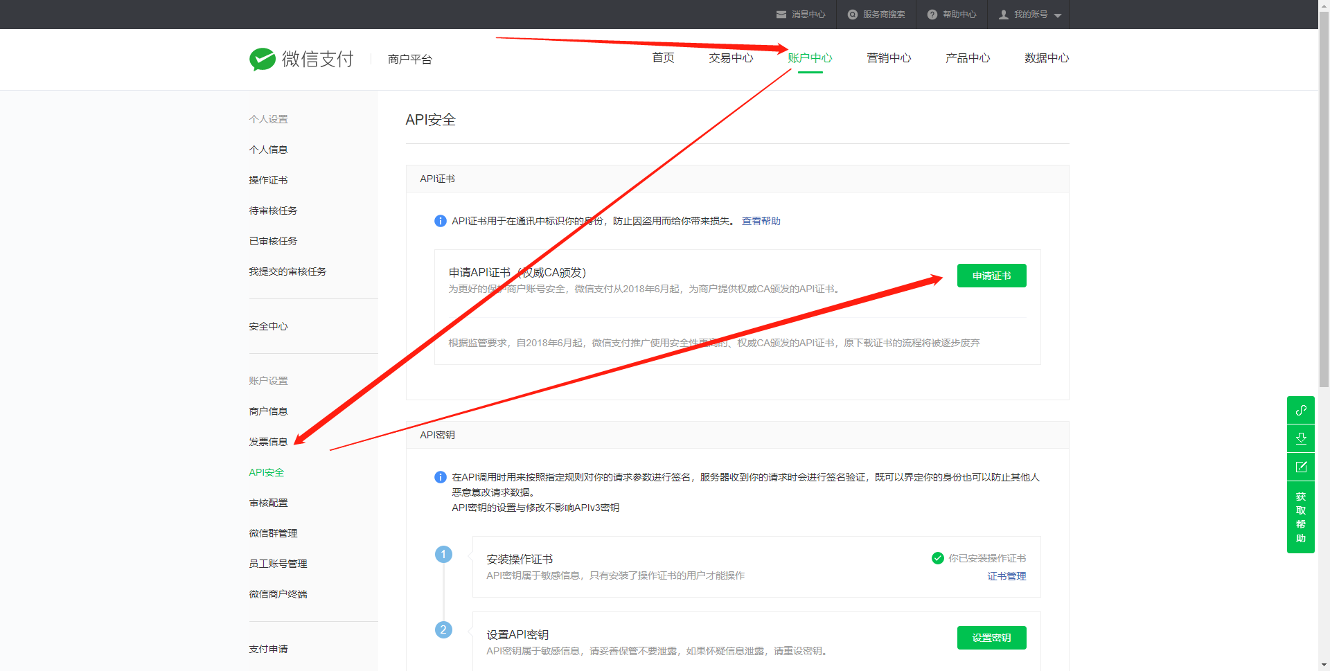Image resolution: width=1330 pixels, height=671 pixels.
Task: Open the 查看帮助 link
Action: tap(761, 221)
